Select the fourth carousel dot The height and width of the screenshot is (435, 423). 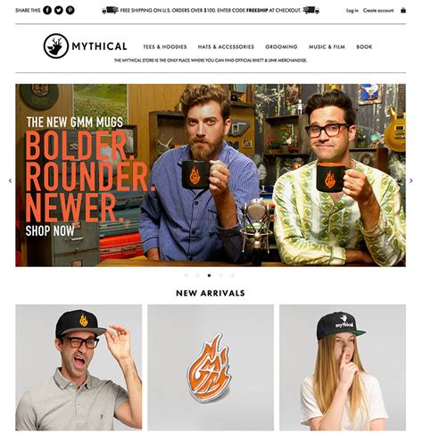220,275
